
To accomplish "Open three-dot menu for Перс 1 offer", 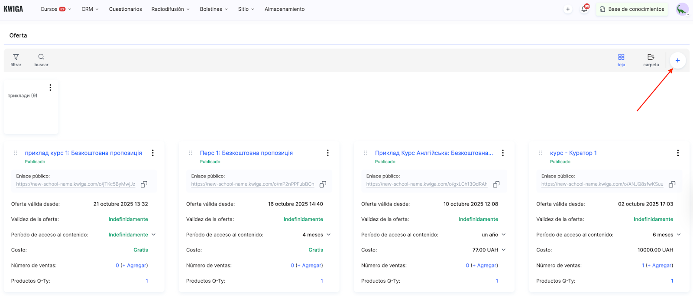I will [327, 153].
